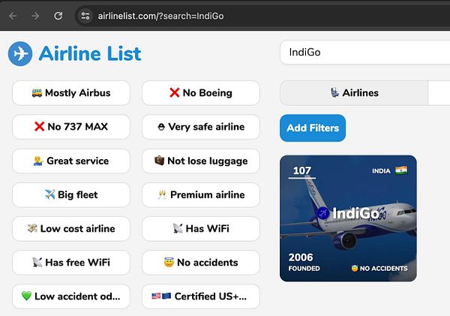Viewport: 450px width, 316px height.
Task: Click the suitcase icon on luggage filter
Action: [x=159, y=161]
